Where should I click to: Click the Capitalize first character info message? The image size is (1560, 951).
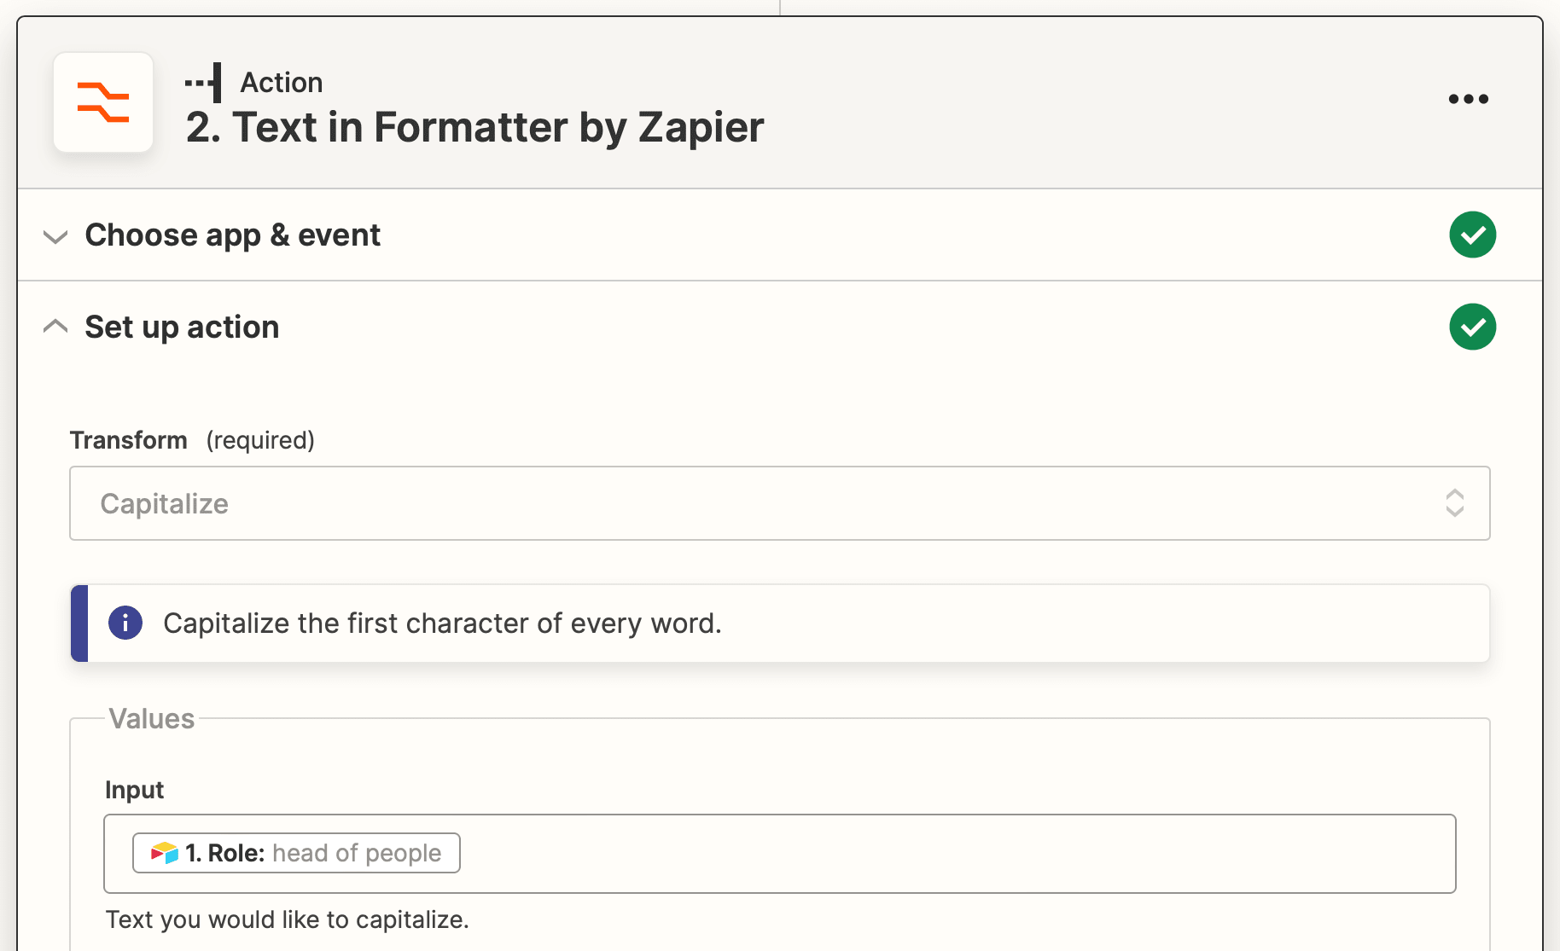442,623
